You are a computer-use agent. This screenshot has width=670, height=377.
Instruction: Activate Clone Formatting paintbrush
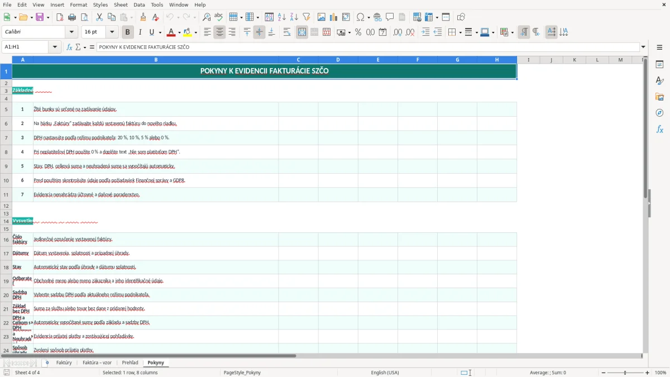click(x=143, y=17)
